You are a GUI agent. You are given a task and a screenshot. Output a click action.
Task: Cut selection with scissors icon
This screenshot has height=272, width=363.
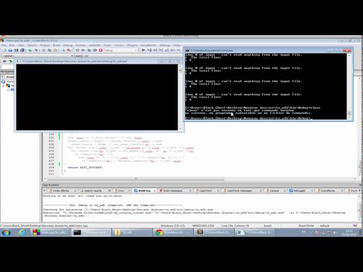[44, 50]
